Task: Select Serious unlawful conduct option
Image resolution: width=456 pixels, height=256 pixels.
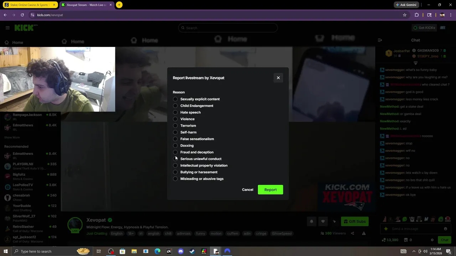Action: (175, 159)
